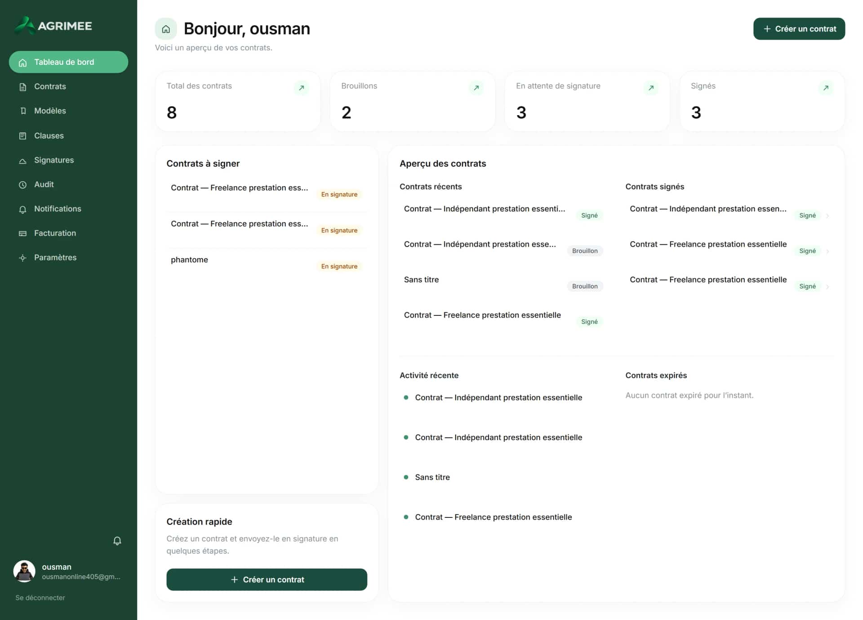This screenshot has height=620, width=863.
Task: Open Tableau de bord in sidebar
Action: [68, 62]
